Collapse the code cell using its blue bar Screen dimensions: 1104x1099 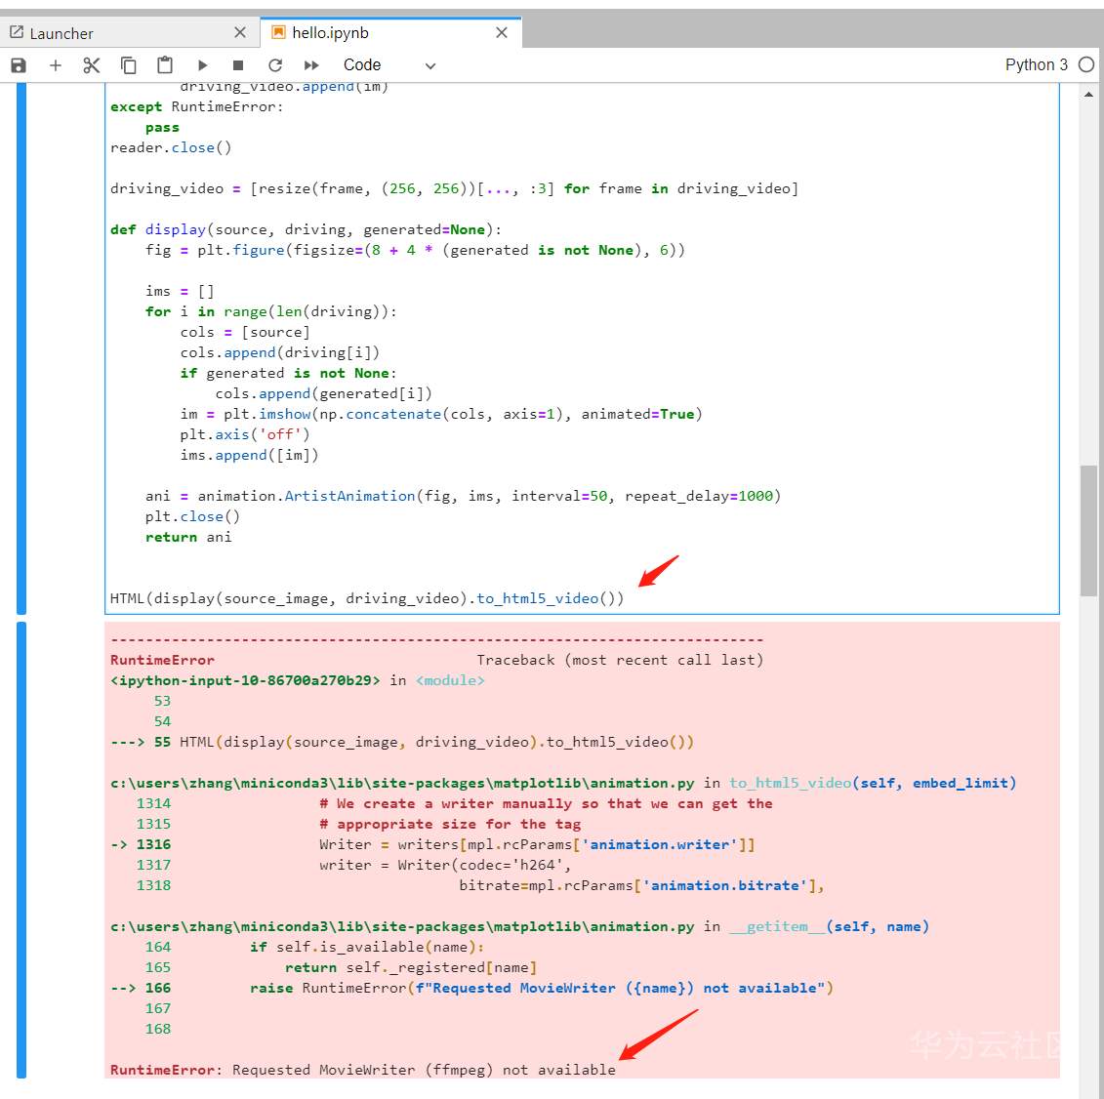21,348
